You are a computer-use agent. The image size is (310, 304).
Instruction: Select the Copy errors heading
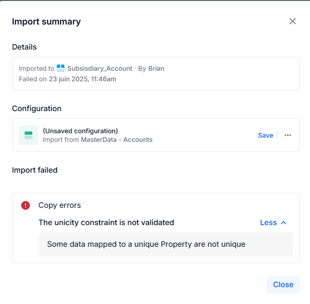(60, 205)
